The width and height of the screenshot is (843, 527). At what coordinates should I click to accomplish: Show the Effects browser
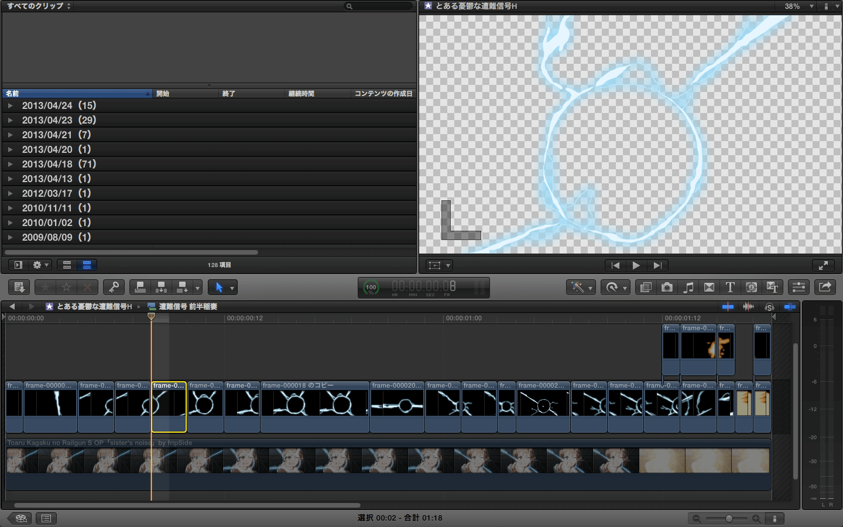tap(646, 287)
